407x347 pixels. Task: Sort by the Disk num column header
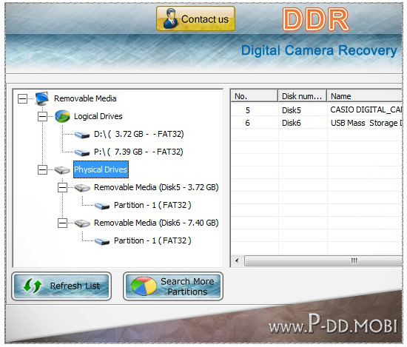(302, 96)
